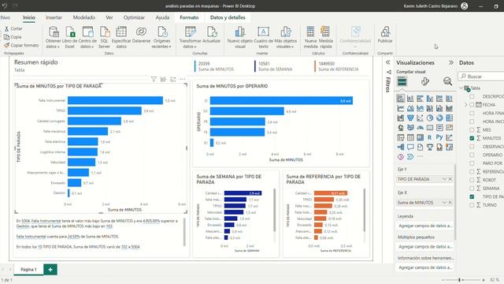Open more options ellipsis on chart header
This screenshot has width=504, height=284.
click(182, 79)
